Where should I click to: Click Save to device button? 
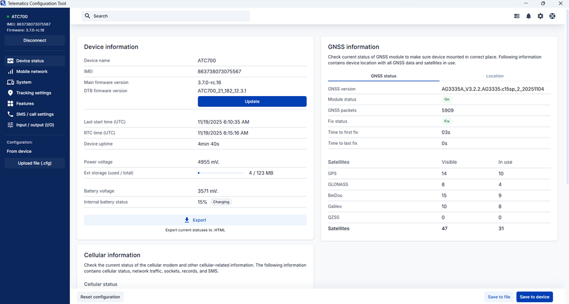click(x=534, y=297)
